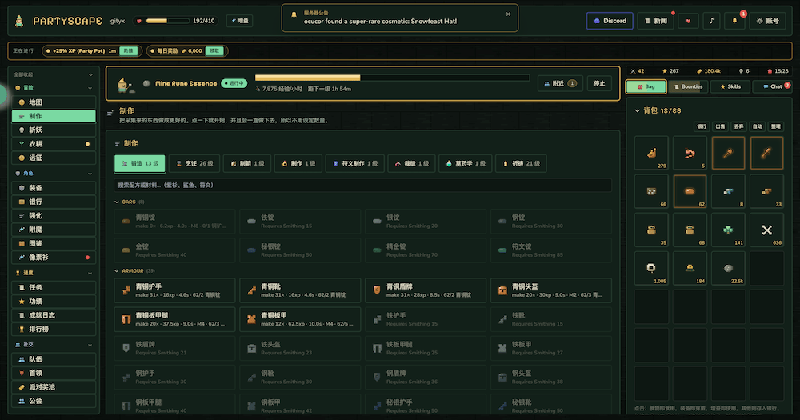Focus the recipe search field
This screenshot has height=420, width=800.
coord(362,186)
